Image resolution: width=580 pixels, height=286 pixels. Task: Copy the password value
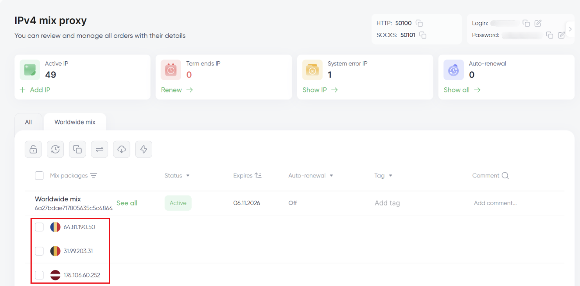click(x=549, y=35)
